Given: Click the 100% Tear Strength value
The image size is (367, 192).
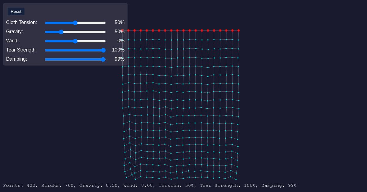Looking at the screenshot, I should tap(118, 50).
